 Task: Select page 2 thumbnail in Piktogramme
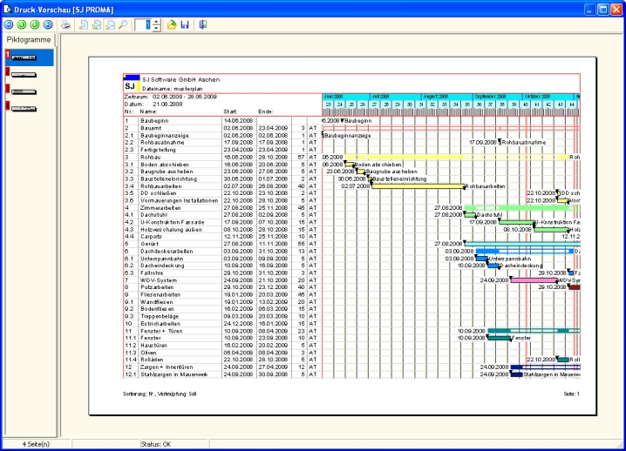(24, 75)
